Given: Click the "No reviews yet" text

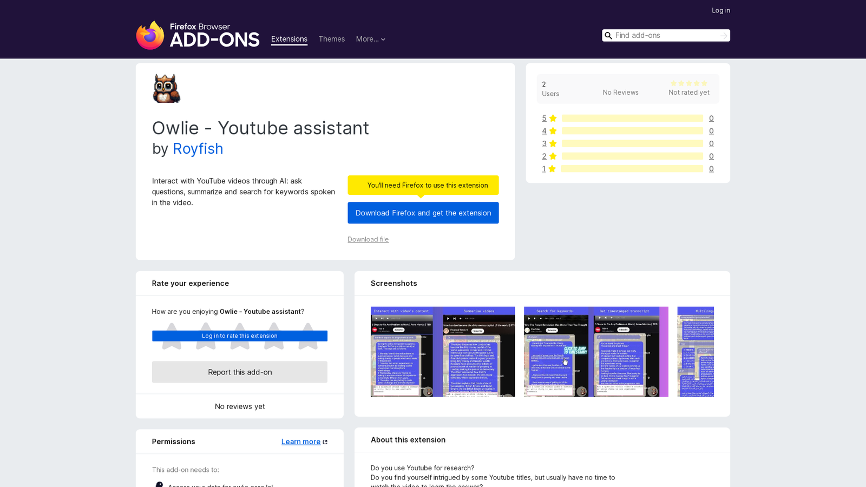Looking at the screenshot, I should pos(240,406).
